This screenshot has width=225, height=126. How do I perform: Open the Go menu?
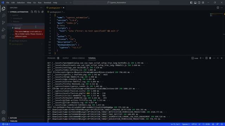34,2
